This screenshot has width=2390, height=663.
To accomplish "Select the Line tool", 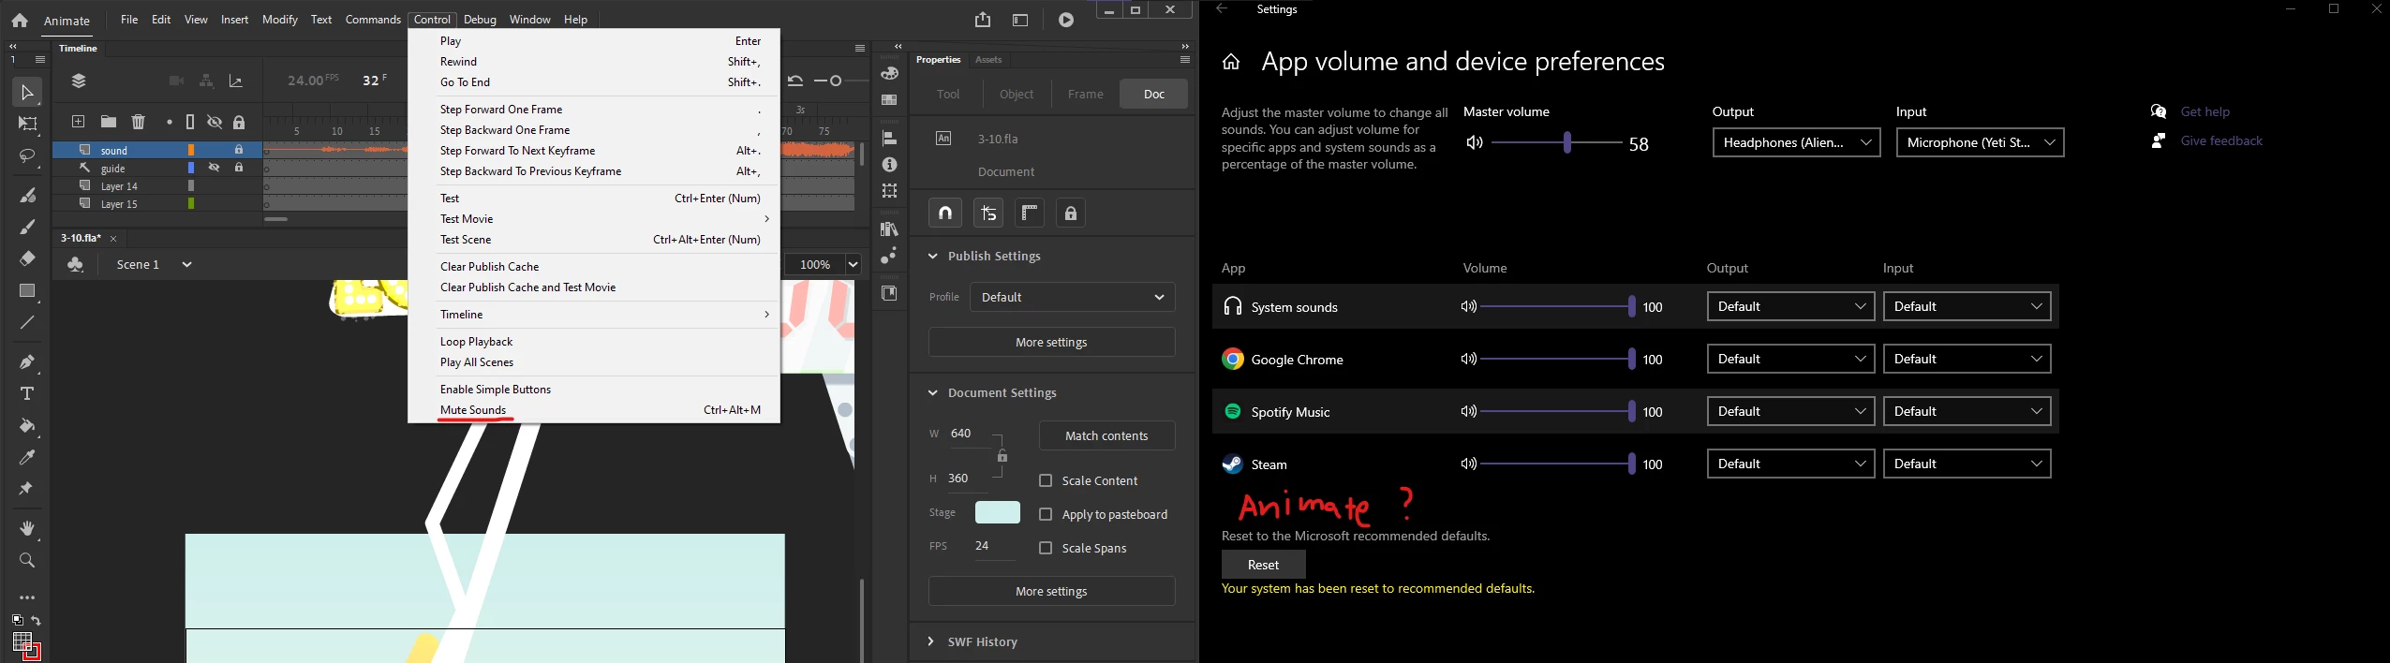I will (27, 323).
